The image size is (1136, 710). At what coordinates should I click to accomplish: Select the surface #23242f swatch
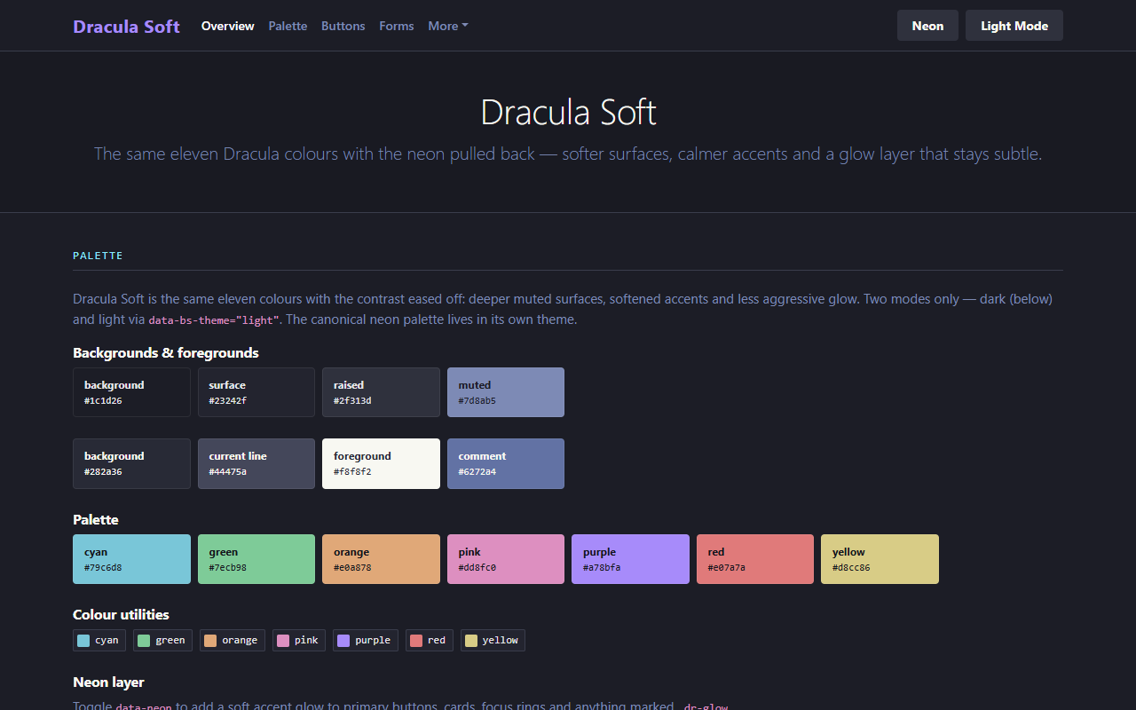(256, 392)
